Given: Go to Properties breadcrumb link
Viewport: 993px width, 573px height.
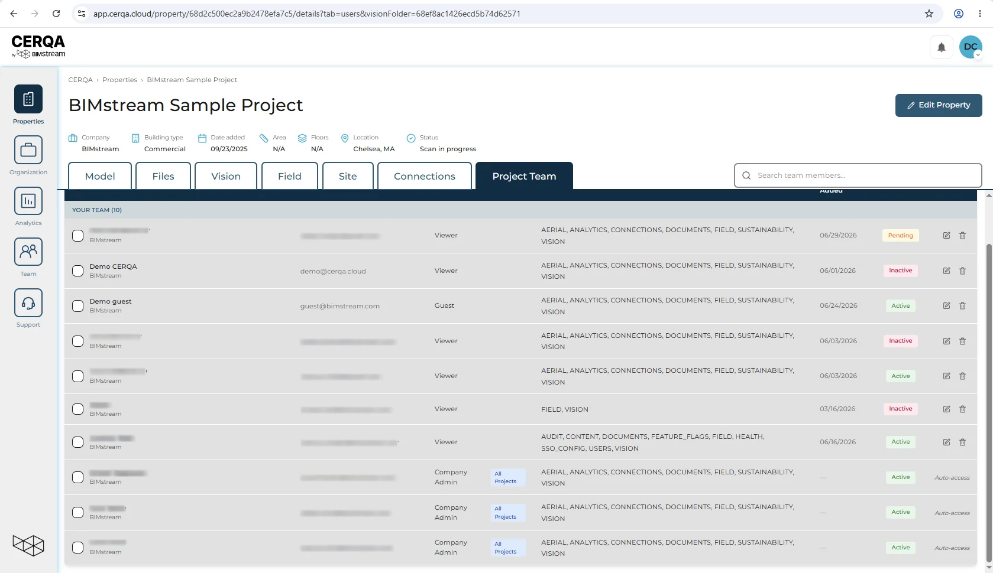Looking at the screenshot, I should [x=119, y=80].
